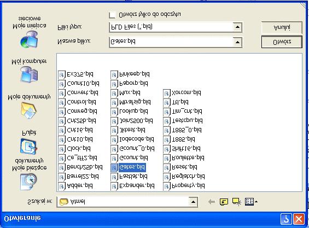Select the Cnt16.pld file name

(80, 130)
